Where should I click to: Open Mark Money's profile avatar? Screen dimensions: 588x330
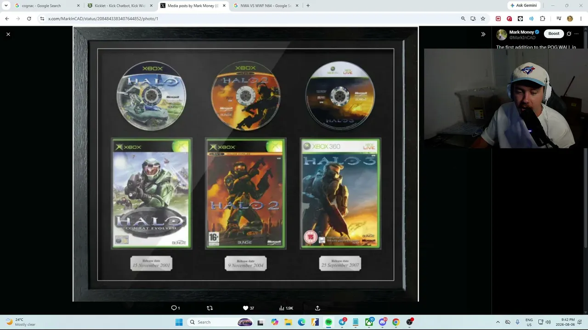tap(502, 34)
